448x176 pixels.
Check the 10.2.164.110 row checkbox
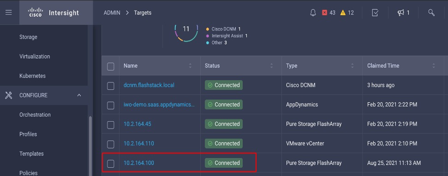click(x=111, y=144)
